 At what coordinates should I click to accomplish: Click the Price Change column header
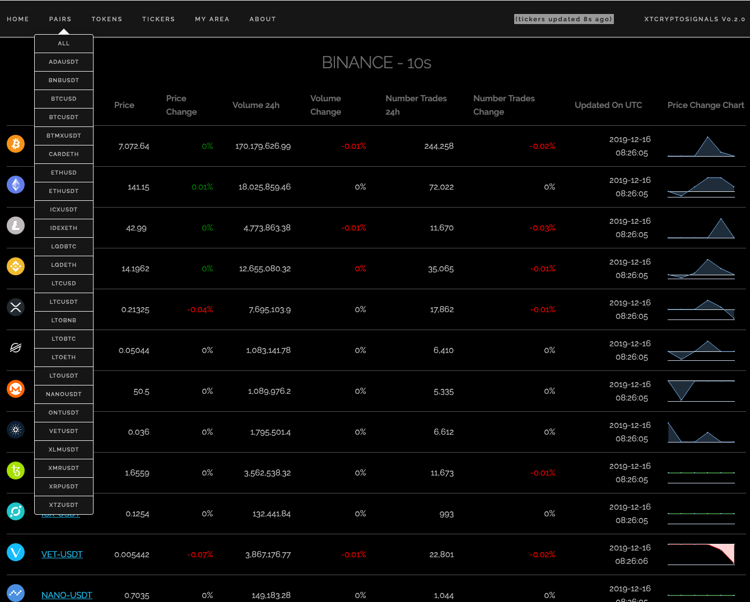tap(181, 105)
